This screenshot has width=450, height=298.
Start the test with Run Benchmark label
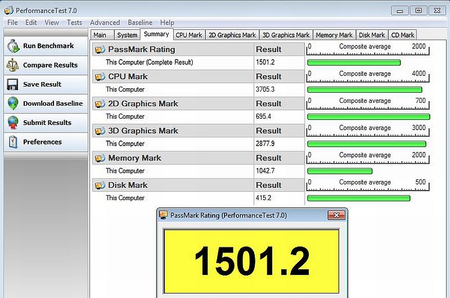[x=48, y=46]
